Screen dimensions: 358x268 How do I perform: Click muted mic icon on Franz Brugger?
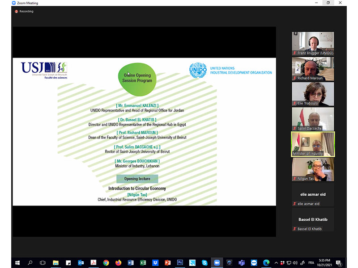[295, 53]
